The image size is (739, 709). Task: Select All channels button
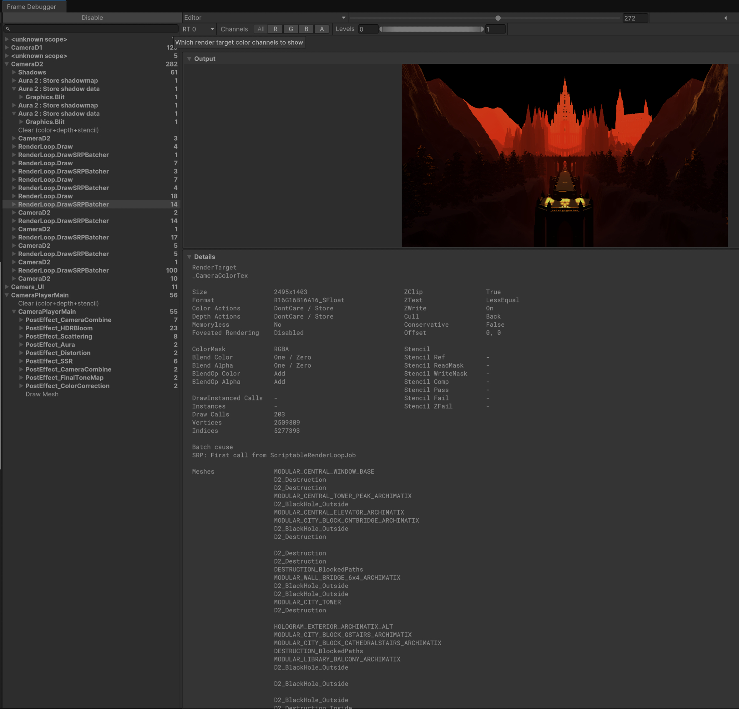point(260,29)
